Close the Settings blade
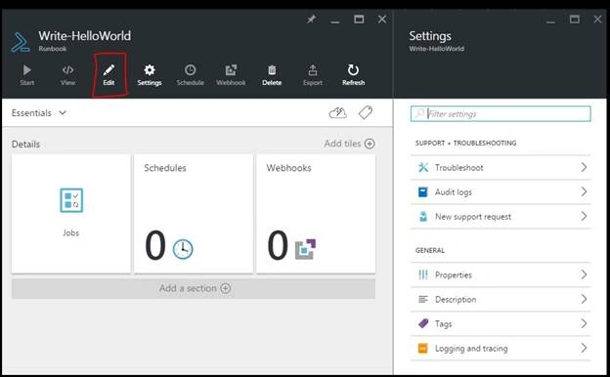The width and height of the screenshot is (610, 377). pyautogui.click(x=598, y=19)
